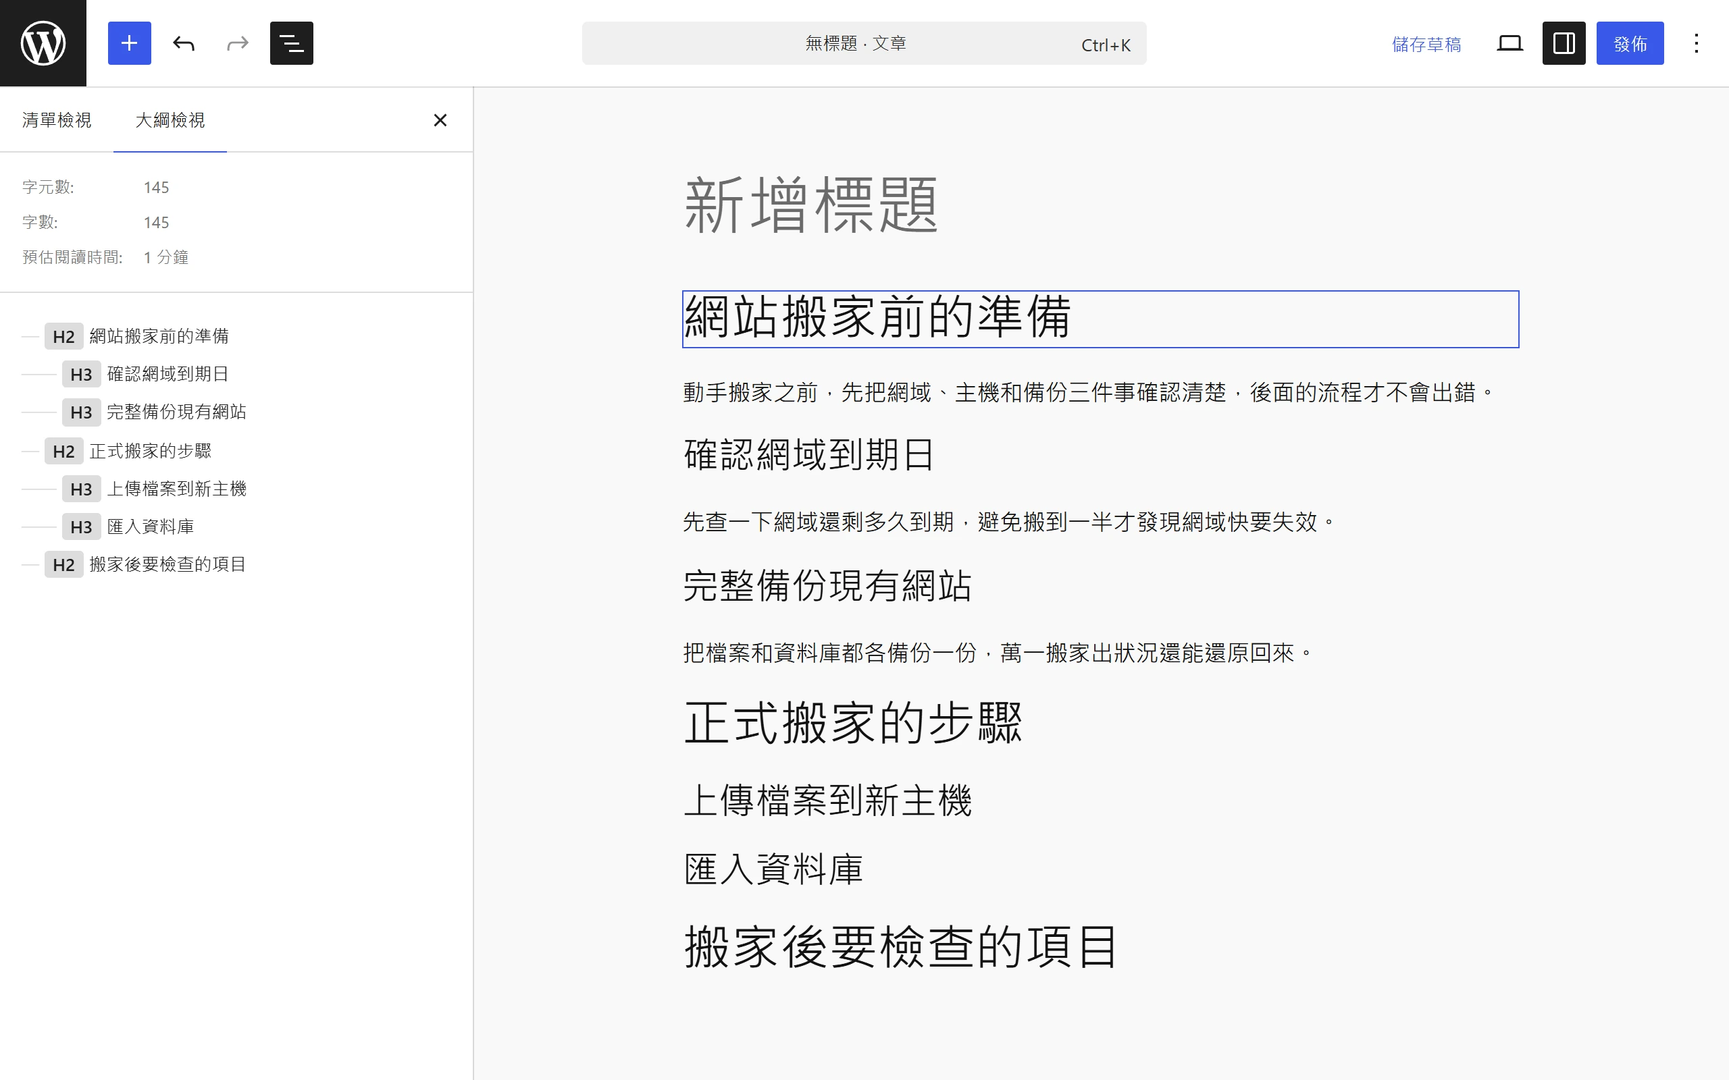The image size is (1729, 1080).
Task: Click the paragraph starting 把檔案和資料庫
Action: click(x=1100, y=652)
